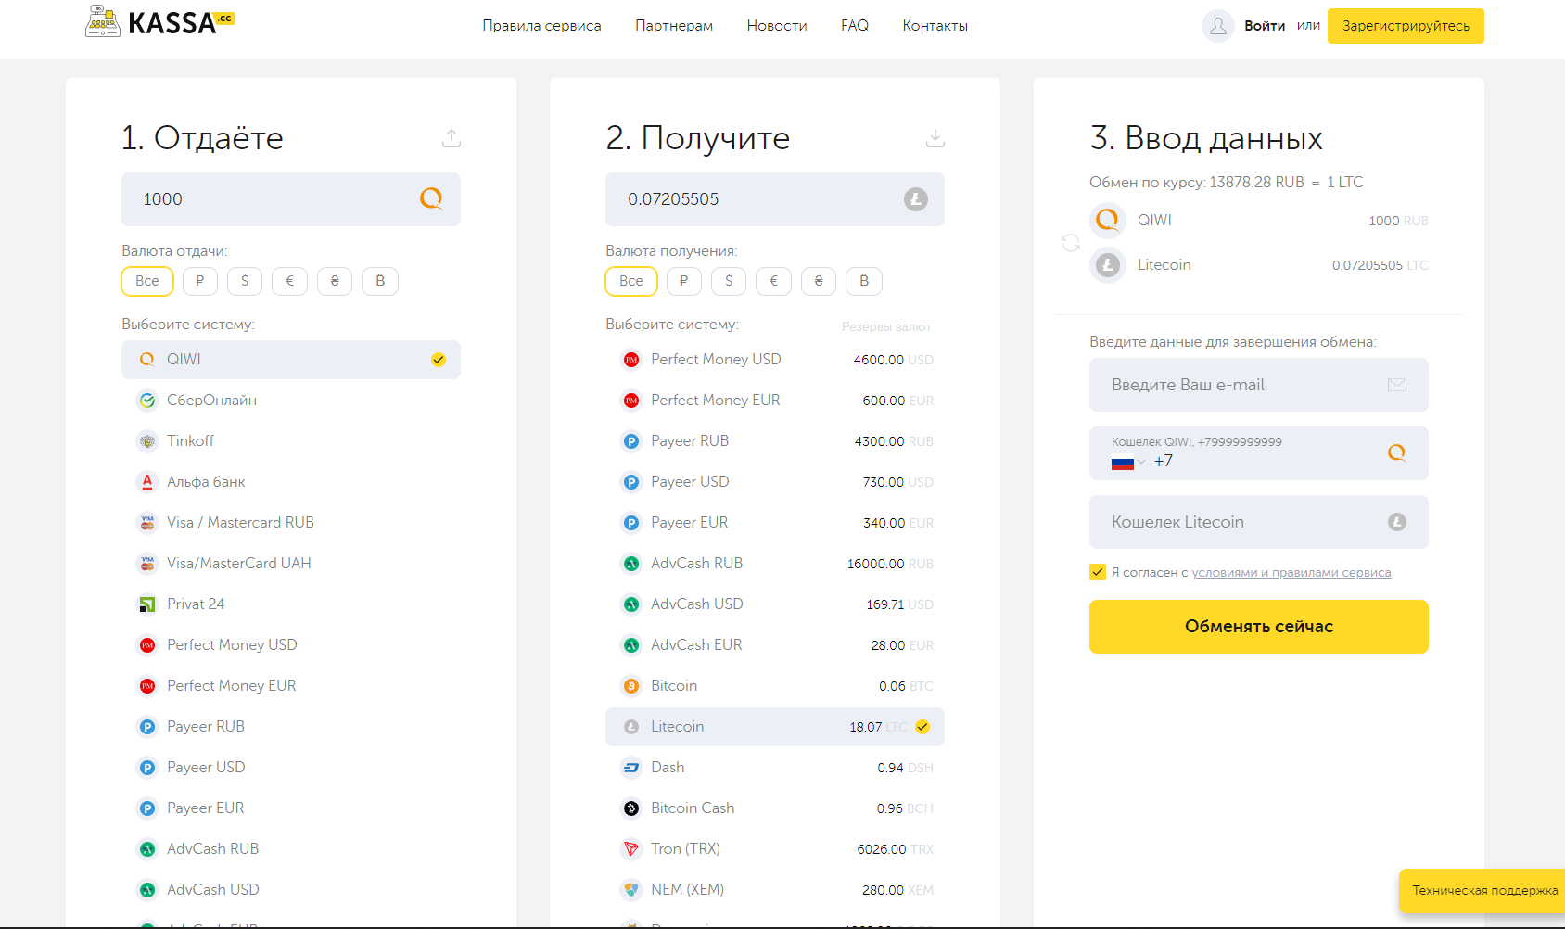Choose Visa/MasterCard UAH to give
The height and width of the screenshot is (929, 1565).
click(x=291, y=564)
